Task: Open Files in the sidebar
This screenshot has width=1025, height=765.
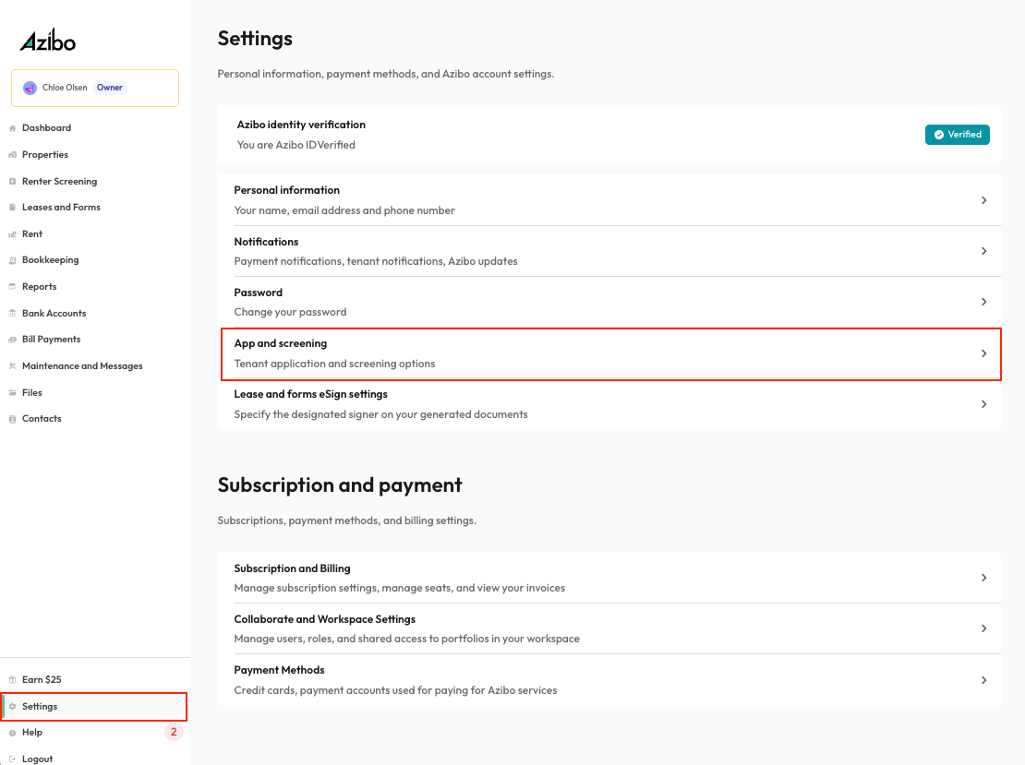Action: click(x=32, y=393)
